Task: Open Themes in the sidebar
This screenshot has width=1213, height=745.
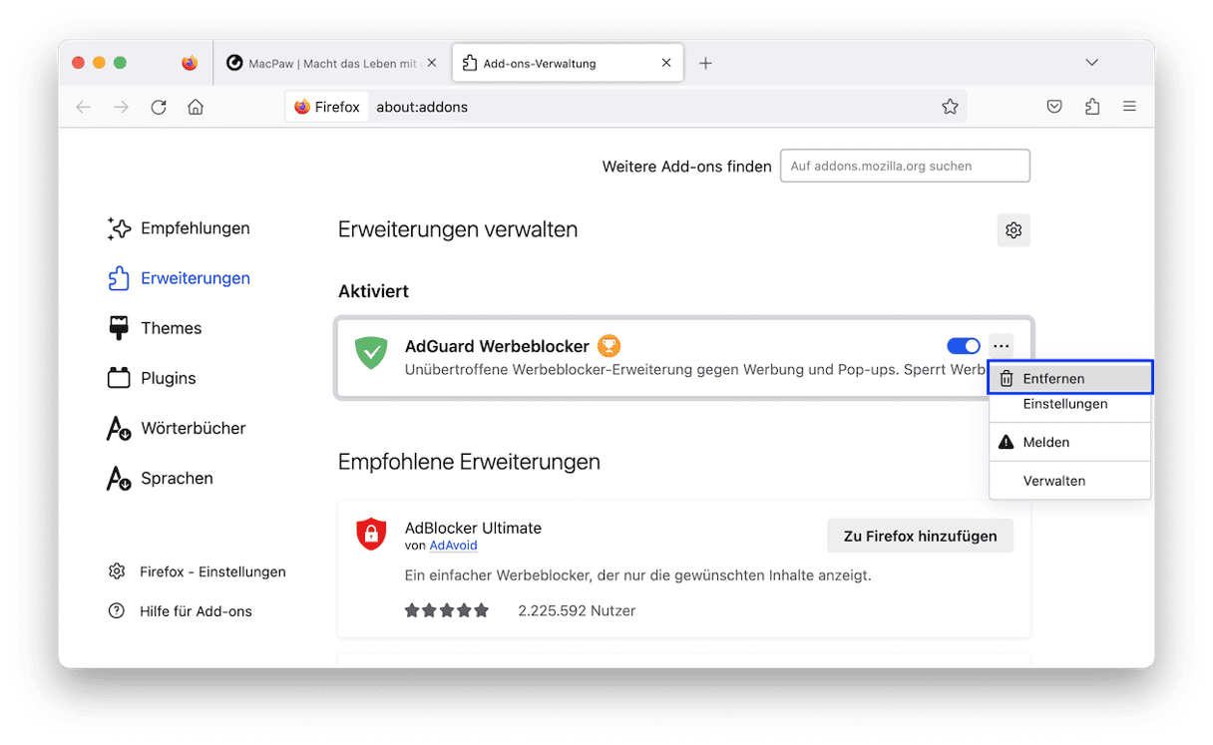Action: pyautogui.click(x=171, y=328)
